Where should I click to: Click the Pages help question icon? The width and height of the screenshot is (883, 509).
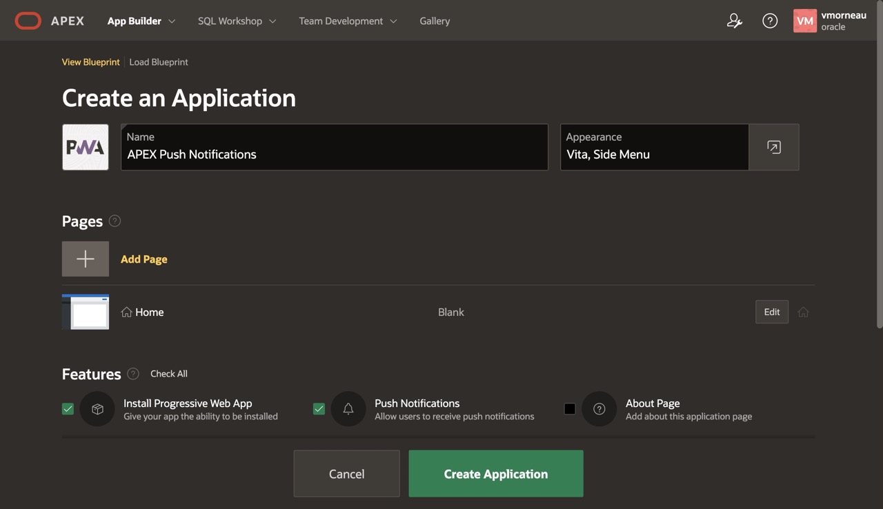pyautogui.click(x=115, y=221)
